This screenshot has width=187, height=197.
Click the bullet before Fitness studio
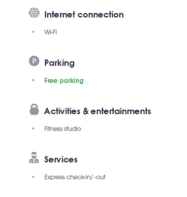(33, 129)
